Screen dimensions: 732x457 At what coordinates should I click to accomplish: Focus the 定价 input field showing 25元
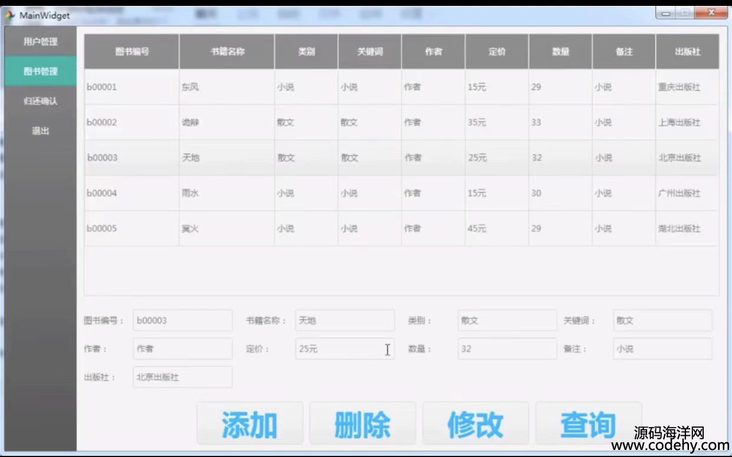tap(345, 349)
